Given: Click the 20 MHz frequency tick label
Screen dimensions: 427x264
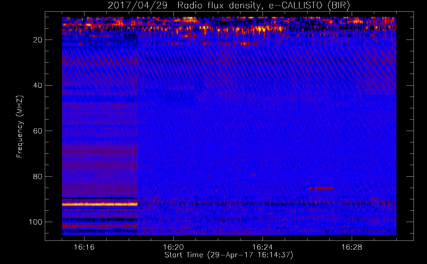Looking at the screenshot, I should (38, 40).
